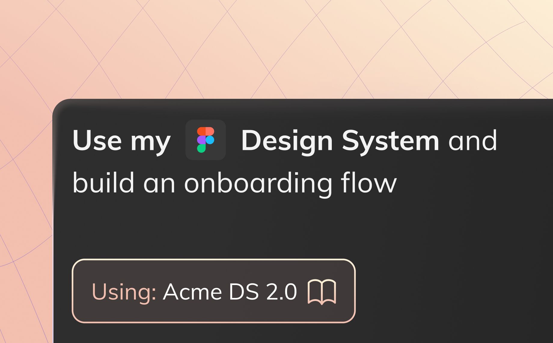
Task: Click the "Using: Acme DS 2.0" chip
Action: 213,291
